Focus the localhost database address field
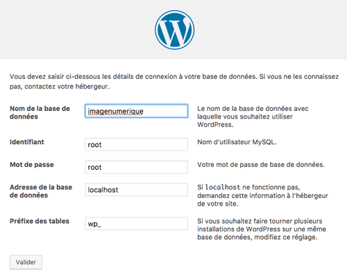The image size is (347, 275). pos(137,190)
